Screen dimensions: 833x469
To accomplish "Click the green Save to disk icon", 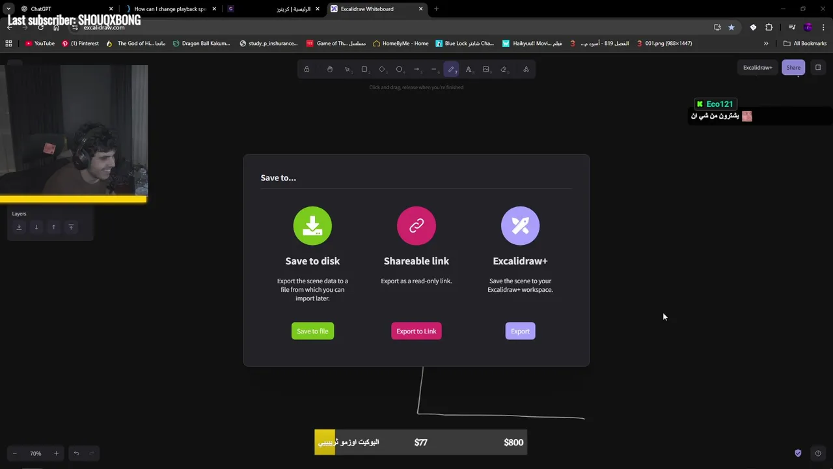I will pyautogui.click(x=312, y=225).
